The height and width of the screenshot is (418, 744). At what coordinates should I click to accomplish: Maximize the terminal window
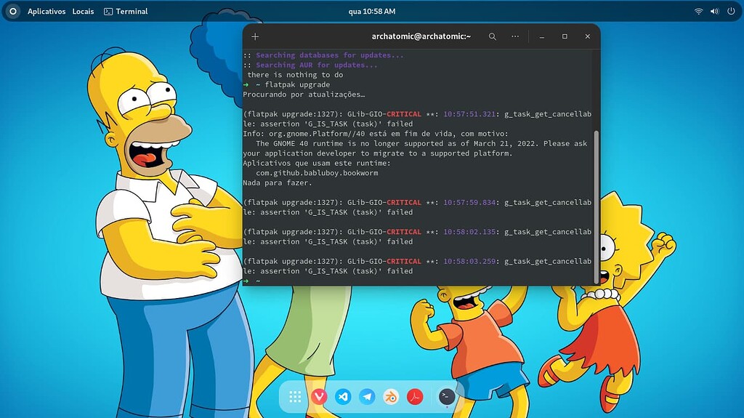565,36
